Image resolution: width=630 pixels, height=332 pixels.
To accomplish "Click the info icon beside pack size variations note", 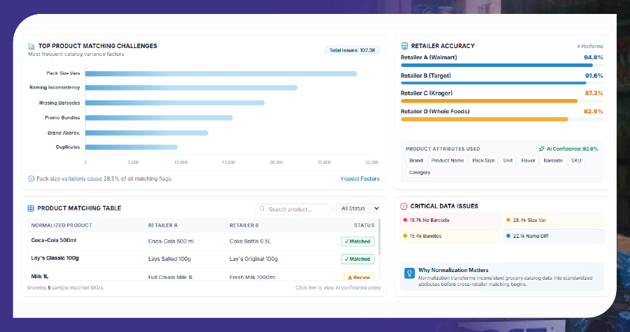I will pos(31,179).
